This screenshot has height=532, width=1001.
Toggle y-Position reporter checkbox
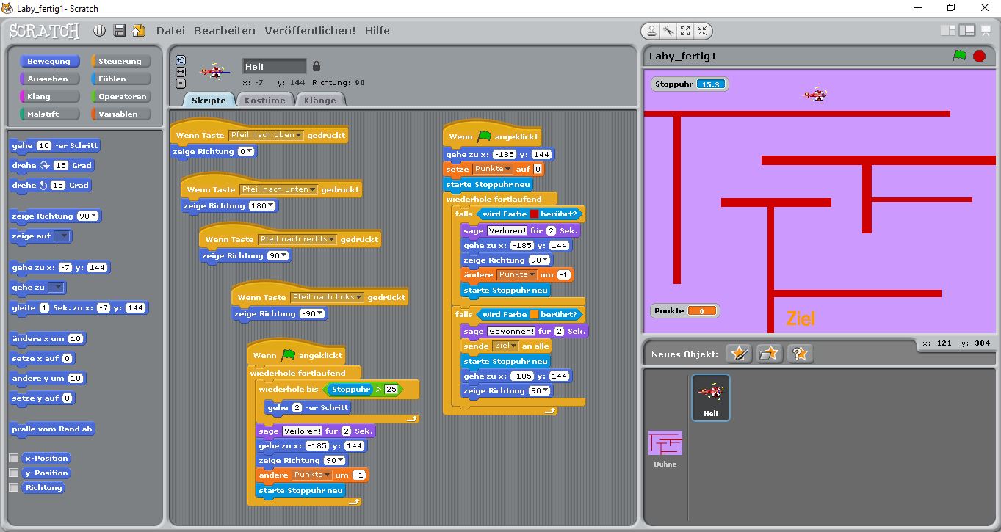13,473
